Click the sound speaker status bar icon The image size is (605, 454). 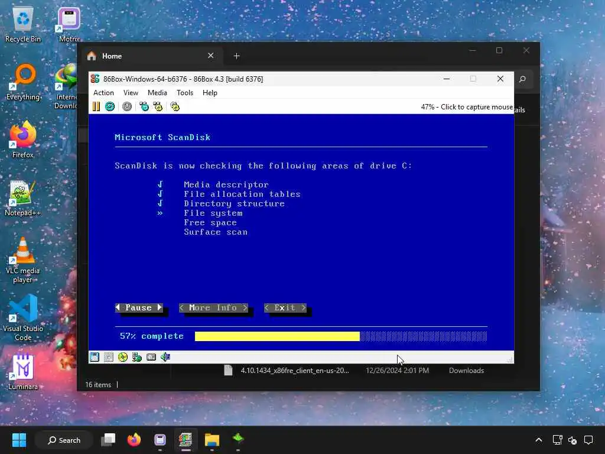(165, 357)
